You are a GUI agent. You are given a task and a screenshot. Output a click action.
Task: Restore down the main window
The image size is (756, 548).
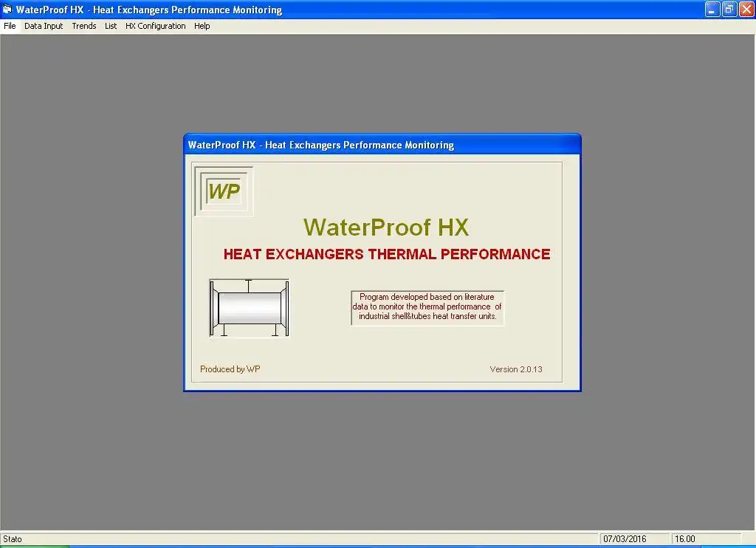(729, 9)
